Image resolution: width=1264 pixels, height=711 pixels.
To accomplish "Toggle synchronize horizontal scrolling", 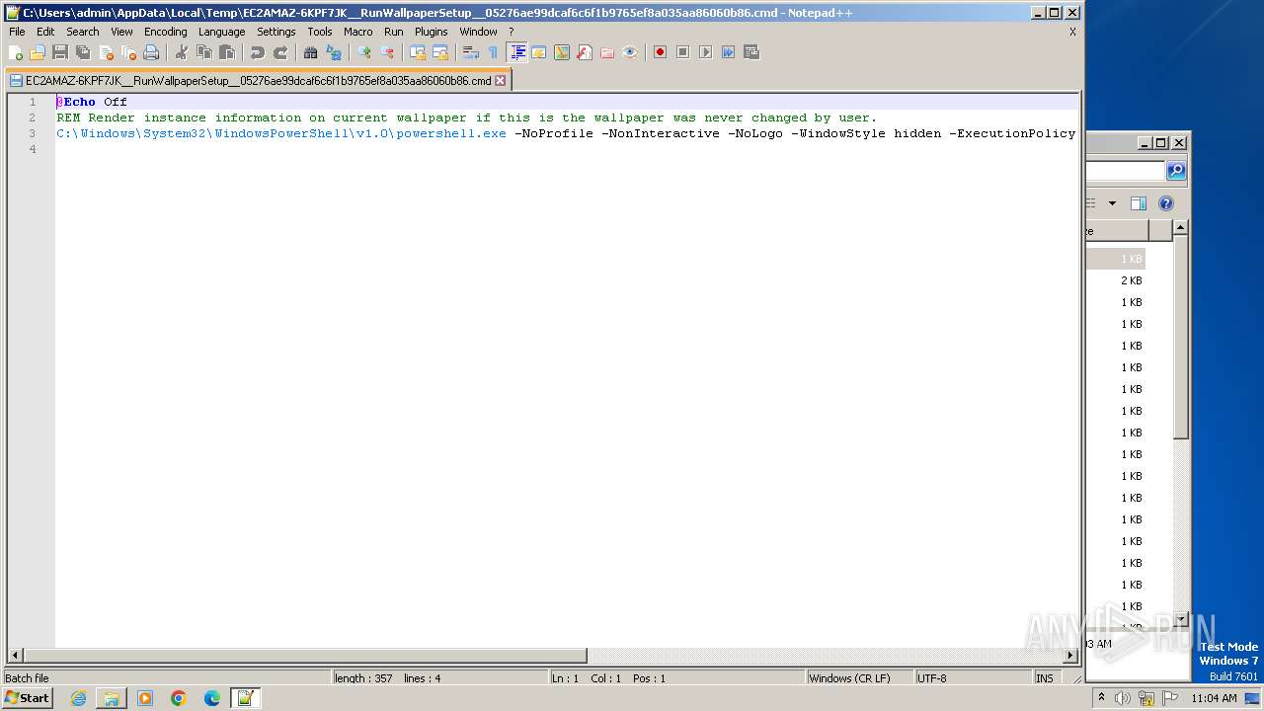I will click(440, 52).
